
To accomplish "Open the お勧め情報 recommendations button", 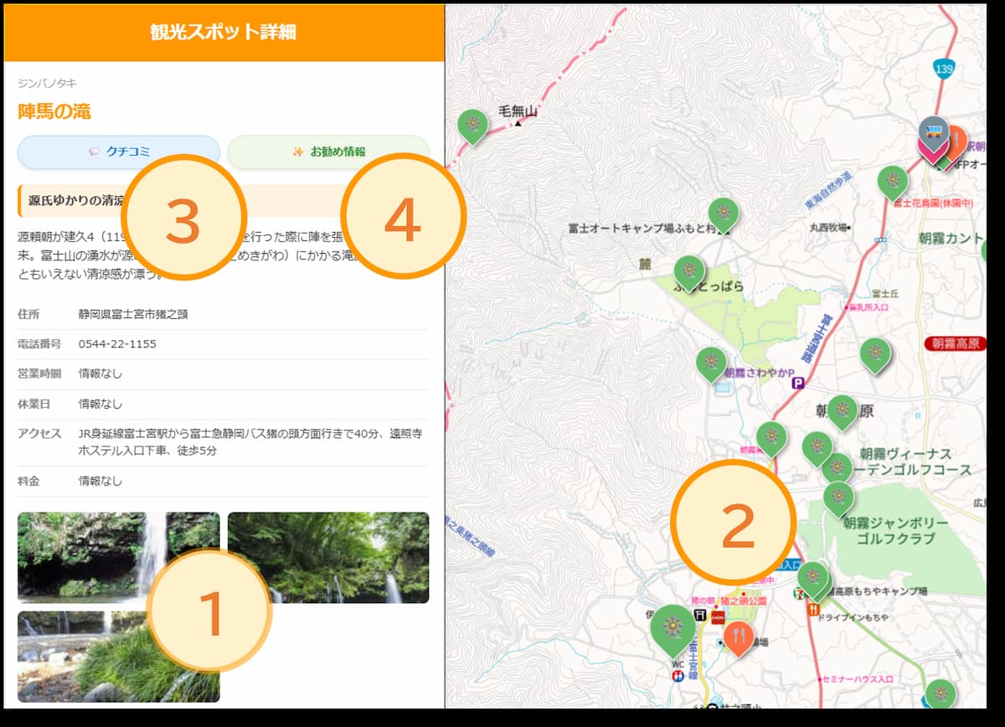I will (x=328, y=152).
